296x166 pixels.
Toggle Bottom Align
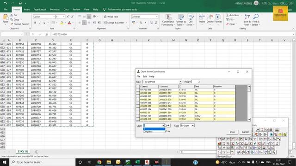89,17
